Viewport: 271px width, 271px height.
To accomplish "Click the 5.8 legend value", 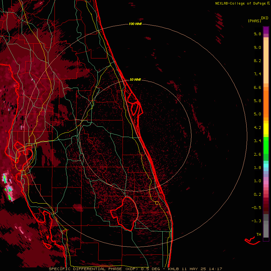I will 257,101.
